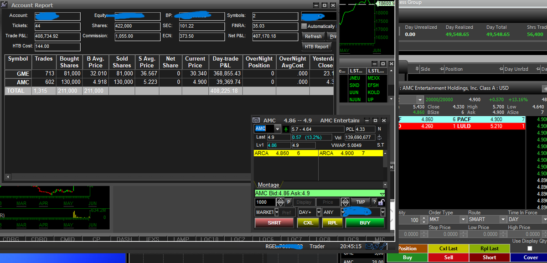Click the link icon in status bar
The width and height of the screenshot is (547, 263).
384,246
